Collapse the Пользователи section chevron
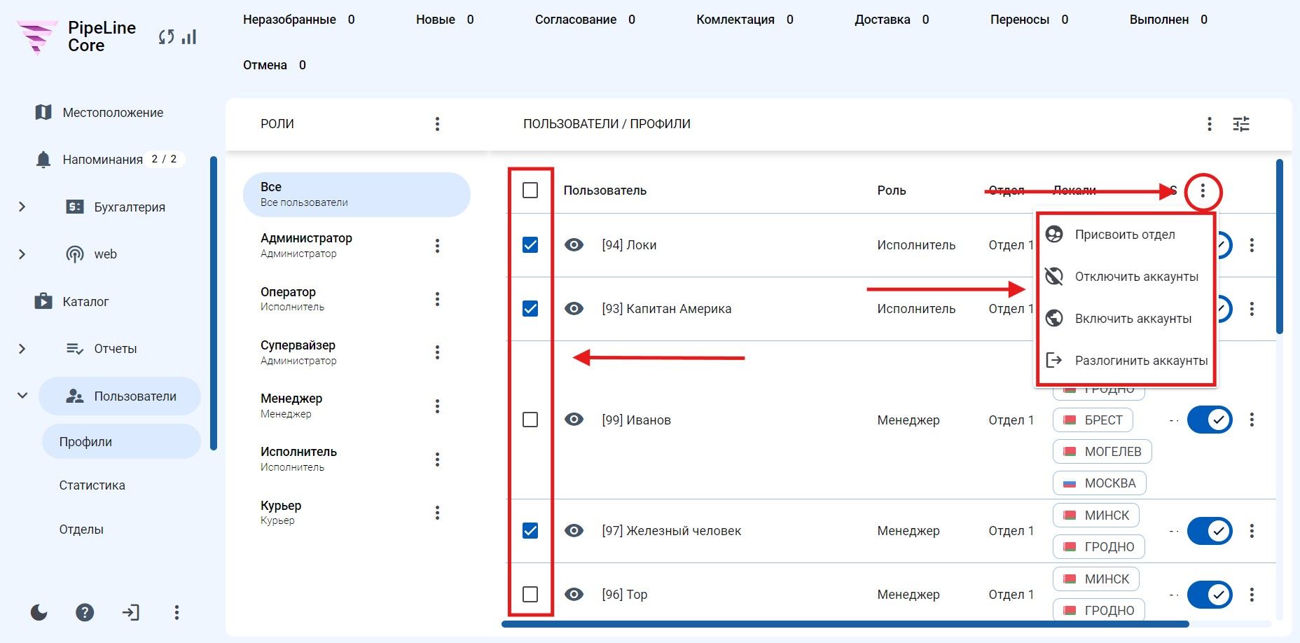Viewport: 1300px width, 643px height. point(22,396)
